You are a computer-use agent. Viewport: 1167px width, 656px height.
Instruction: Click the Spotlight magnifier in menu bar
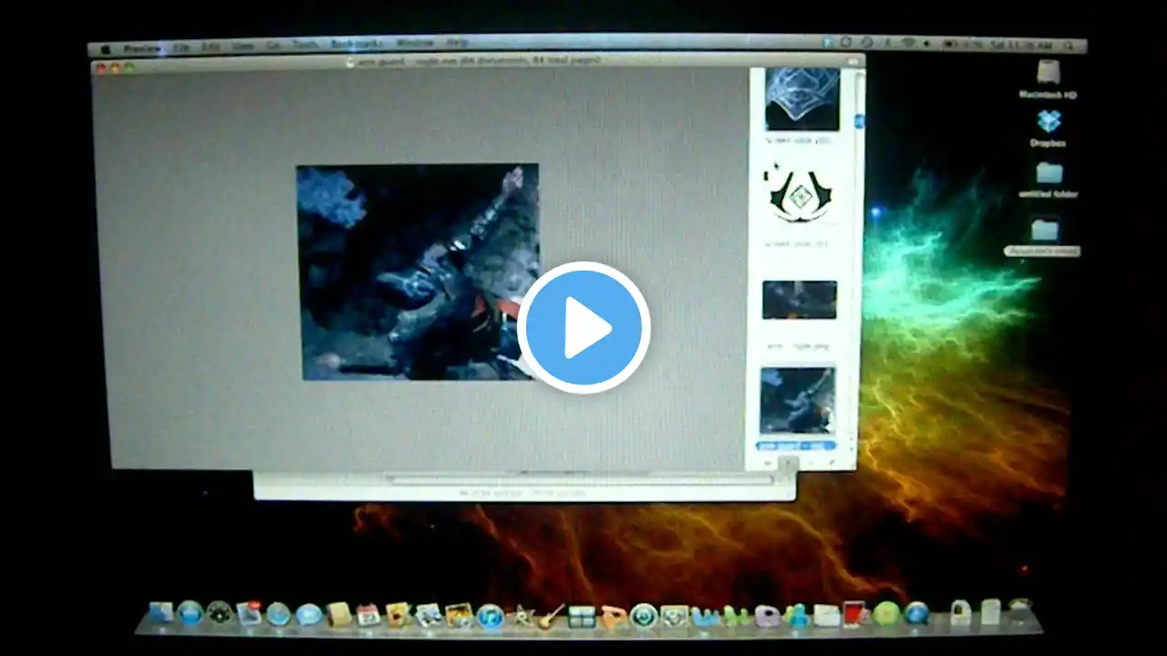pyautogui.click(x=1070, y=46)
